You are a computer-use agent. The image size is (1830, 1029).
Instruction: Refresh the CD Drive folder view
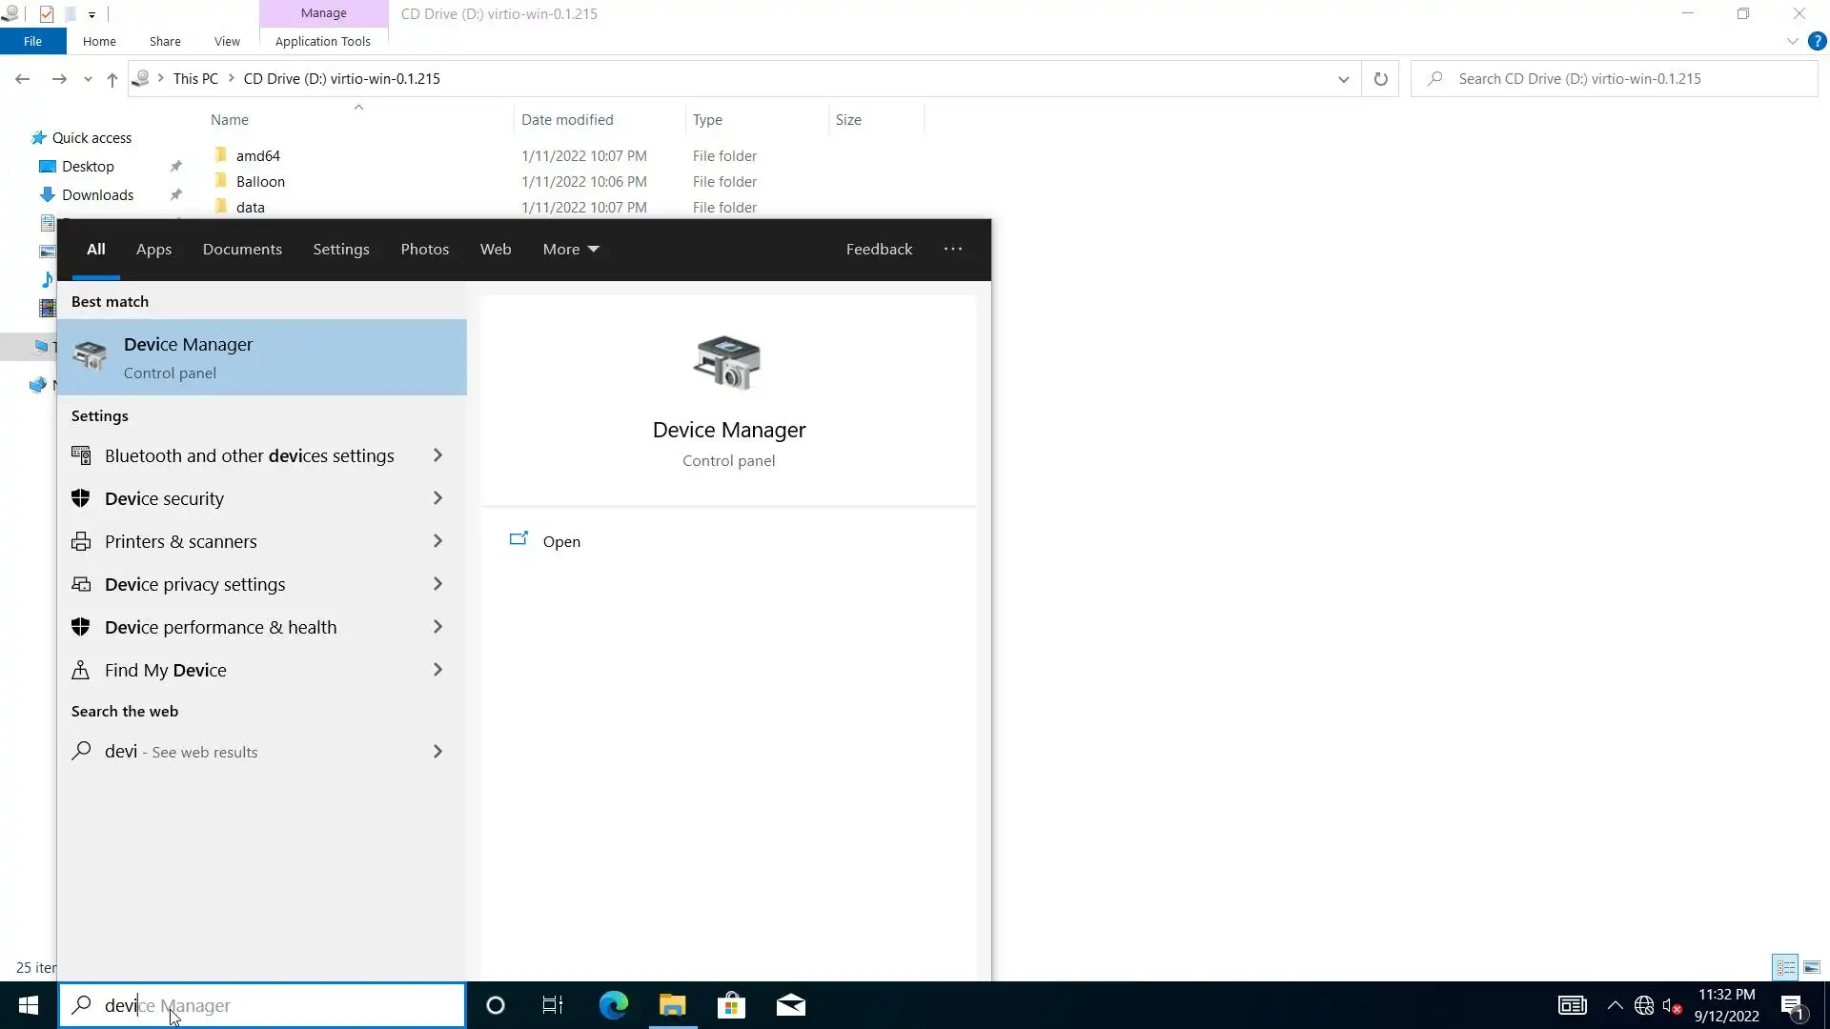[x=1380, y=79]
